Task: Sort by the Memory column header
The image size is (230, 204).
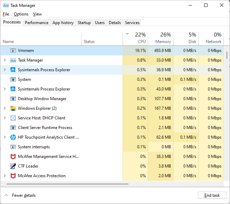Action: point(161,39)
